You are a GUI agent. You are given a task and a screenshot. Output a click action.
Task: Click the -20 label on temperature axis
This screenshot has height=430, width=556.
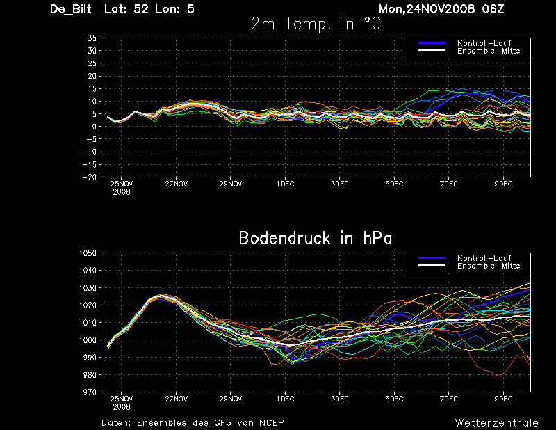[90, 177]
